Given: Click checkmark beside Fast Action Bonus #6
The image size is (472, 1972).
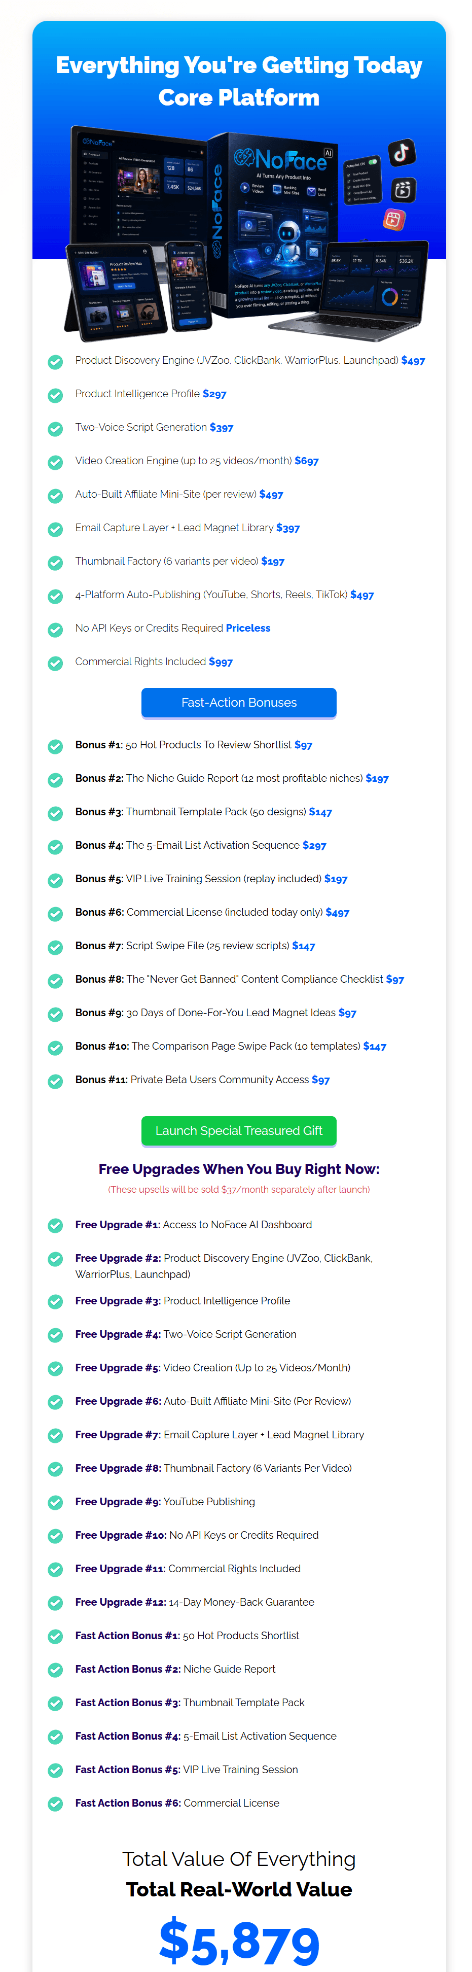Looking at the screenshot, I should point(55,1803).
